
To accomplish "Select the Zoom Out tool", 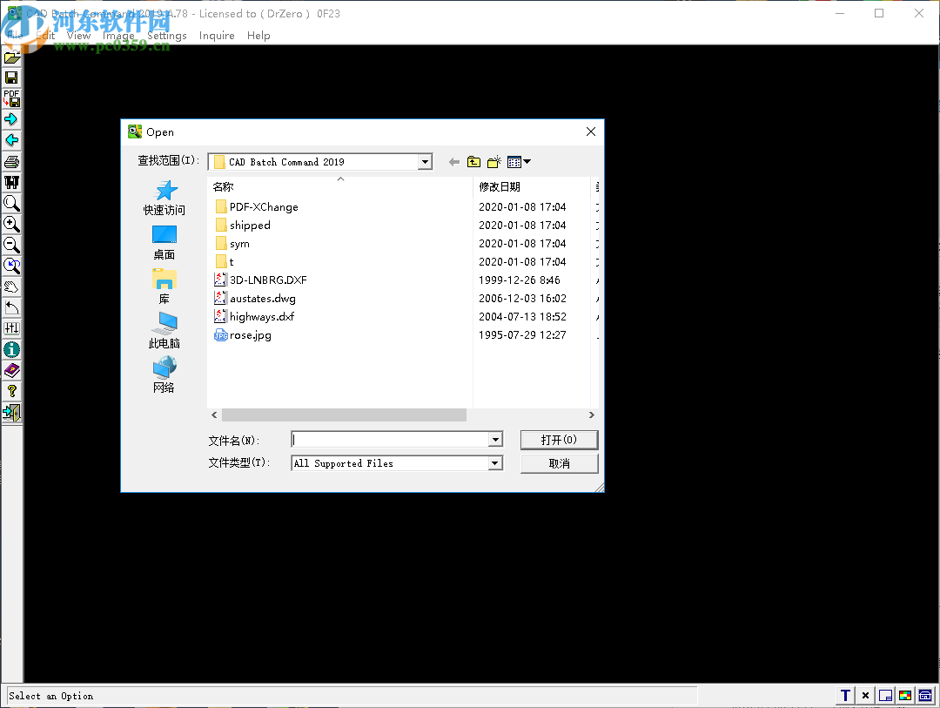I will (11, 245).
